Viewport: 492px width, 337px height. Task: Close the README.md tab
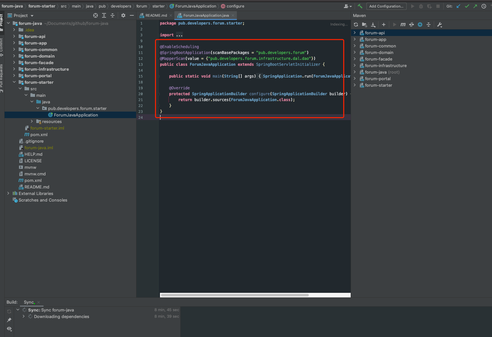click(x=171, y=15)
